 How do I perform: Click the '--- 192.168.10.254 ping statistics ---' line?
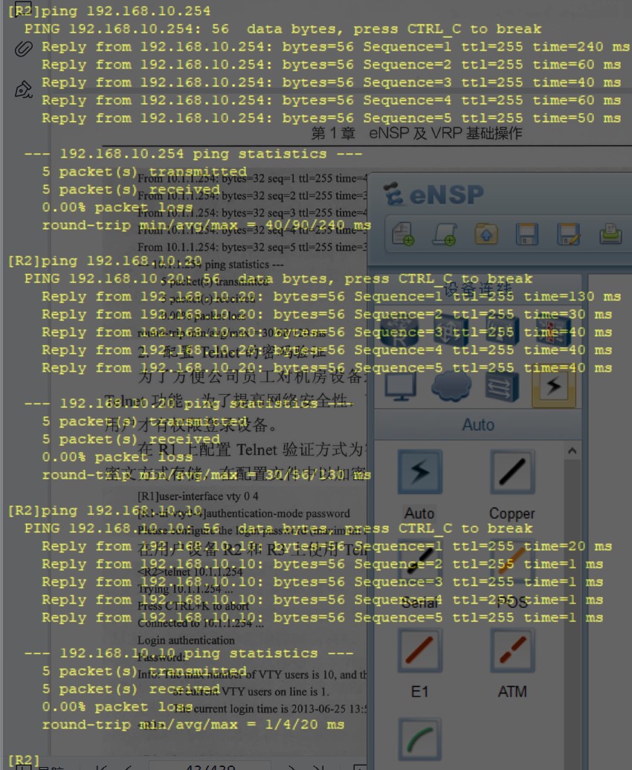tap(193, 154)
